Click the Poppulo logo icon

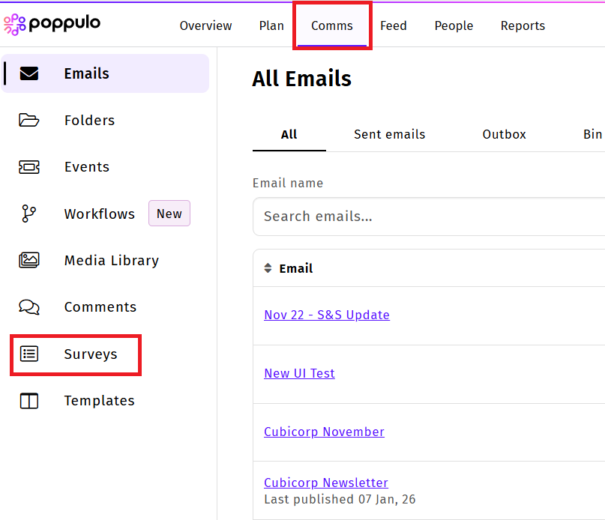click(14, 25)
